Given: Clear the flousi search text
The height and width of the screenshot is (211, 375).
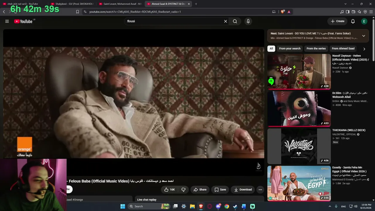Looking at the screenshot, I should (x=226, y=21).
